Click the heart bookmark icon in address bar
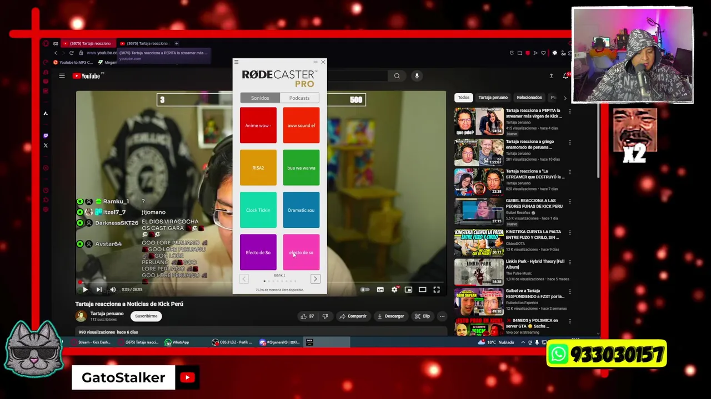Screen dimensions: 711x399 click(543, 53)
